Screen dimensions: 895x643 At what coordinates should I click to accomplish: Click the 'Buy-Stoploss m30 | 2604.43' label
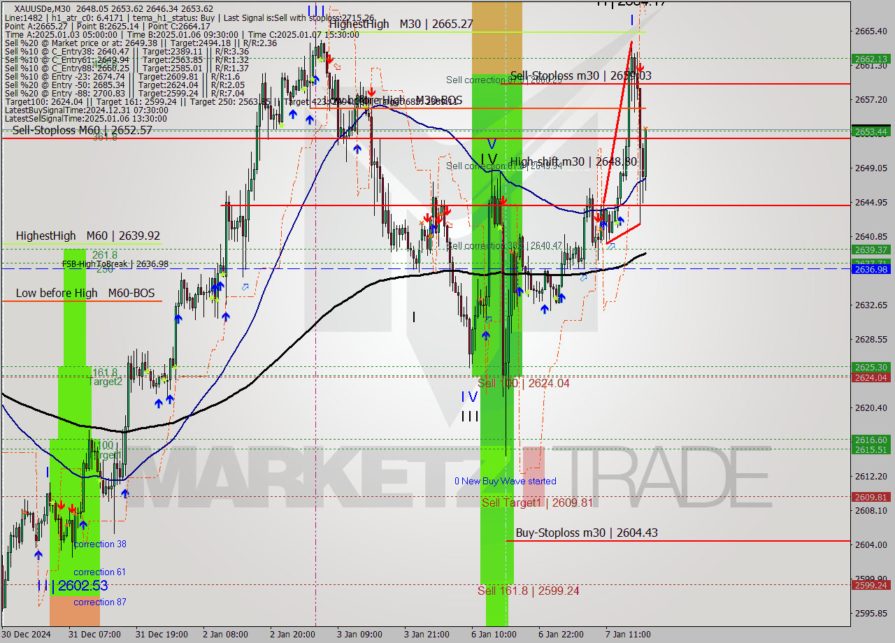point(587,533)
